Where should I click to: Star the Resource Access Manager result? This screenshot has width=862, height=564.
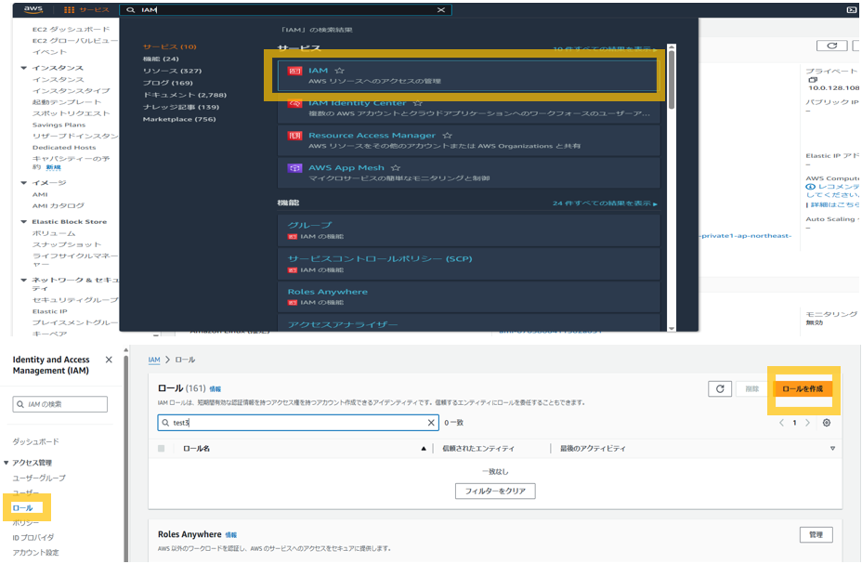[x=448, y=136]
